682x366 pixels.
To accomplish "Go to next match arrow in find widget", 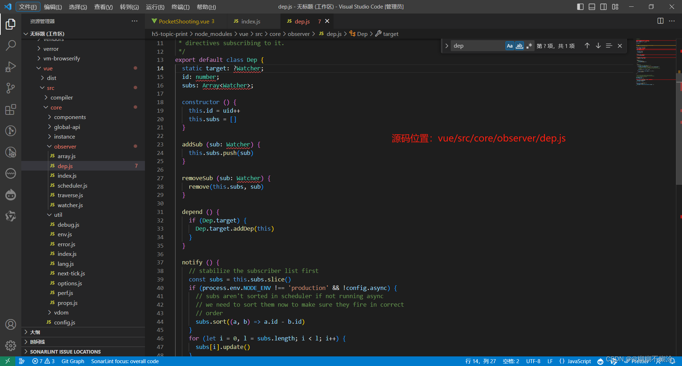I will tap(598, 45).
